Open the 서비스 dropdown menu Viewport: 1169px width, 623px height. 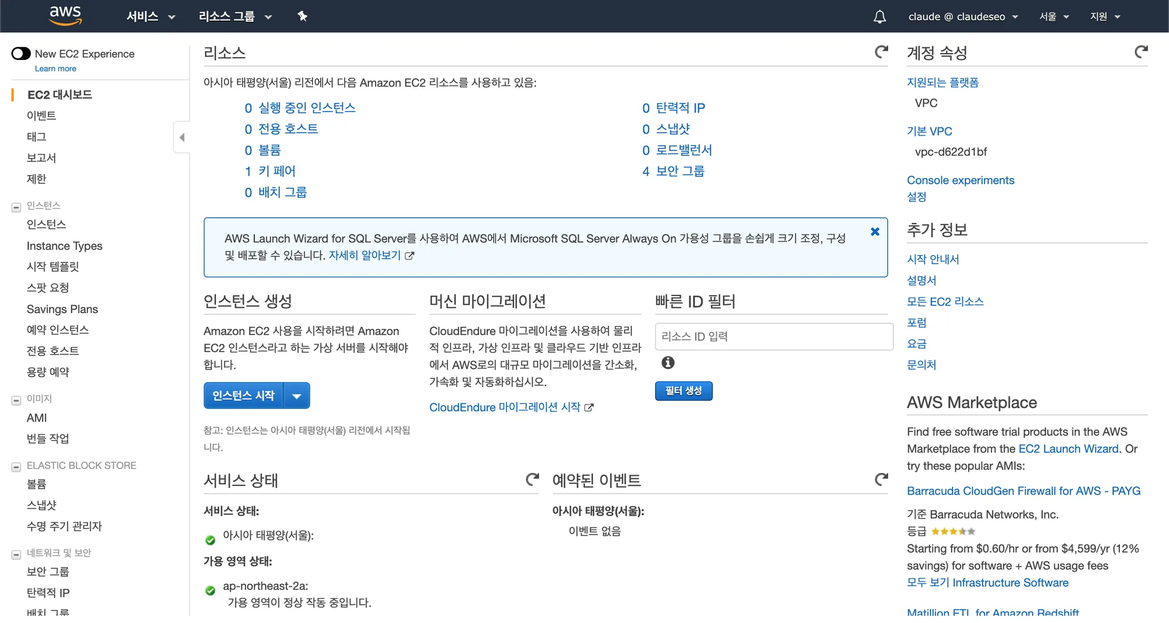[x=150, y=17]
